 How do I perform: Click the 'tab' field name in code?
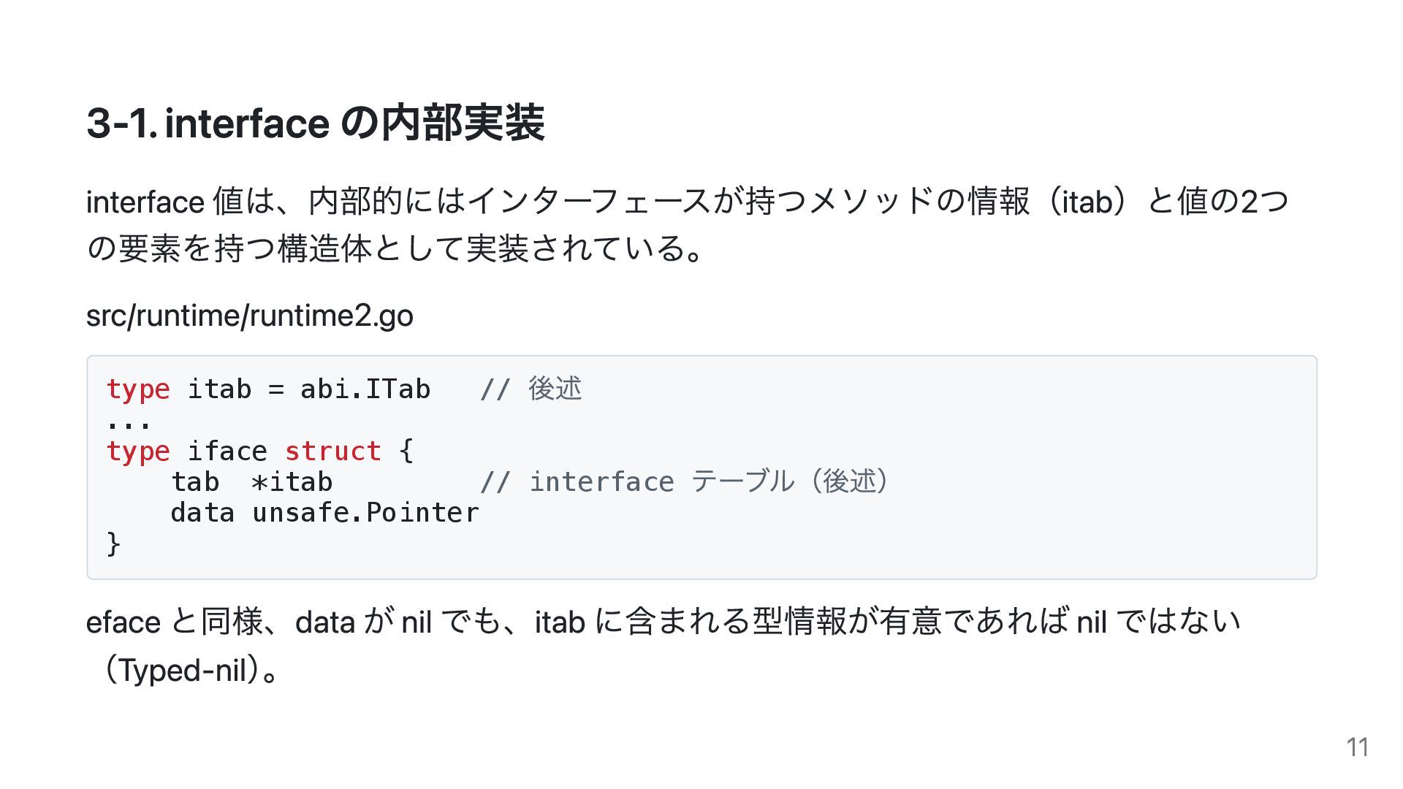pos(195,482)
